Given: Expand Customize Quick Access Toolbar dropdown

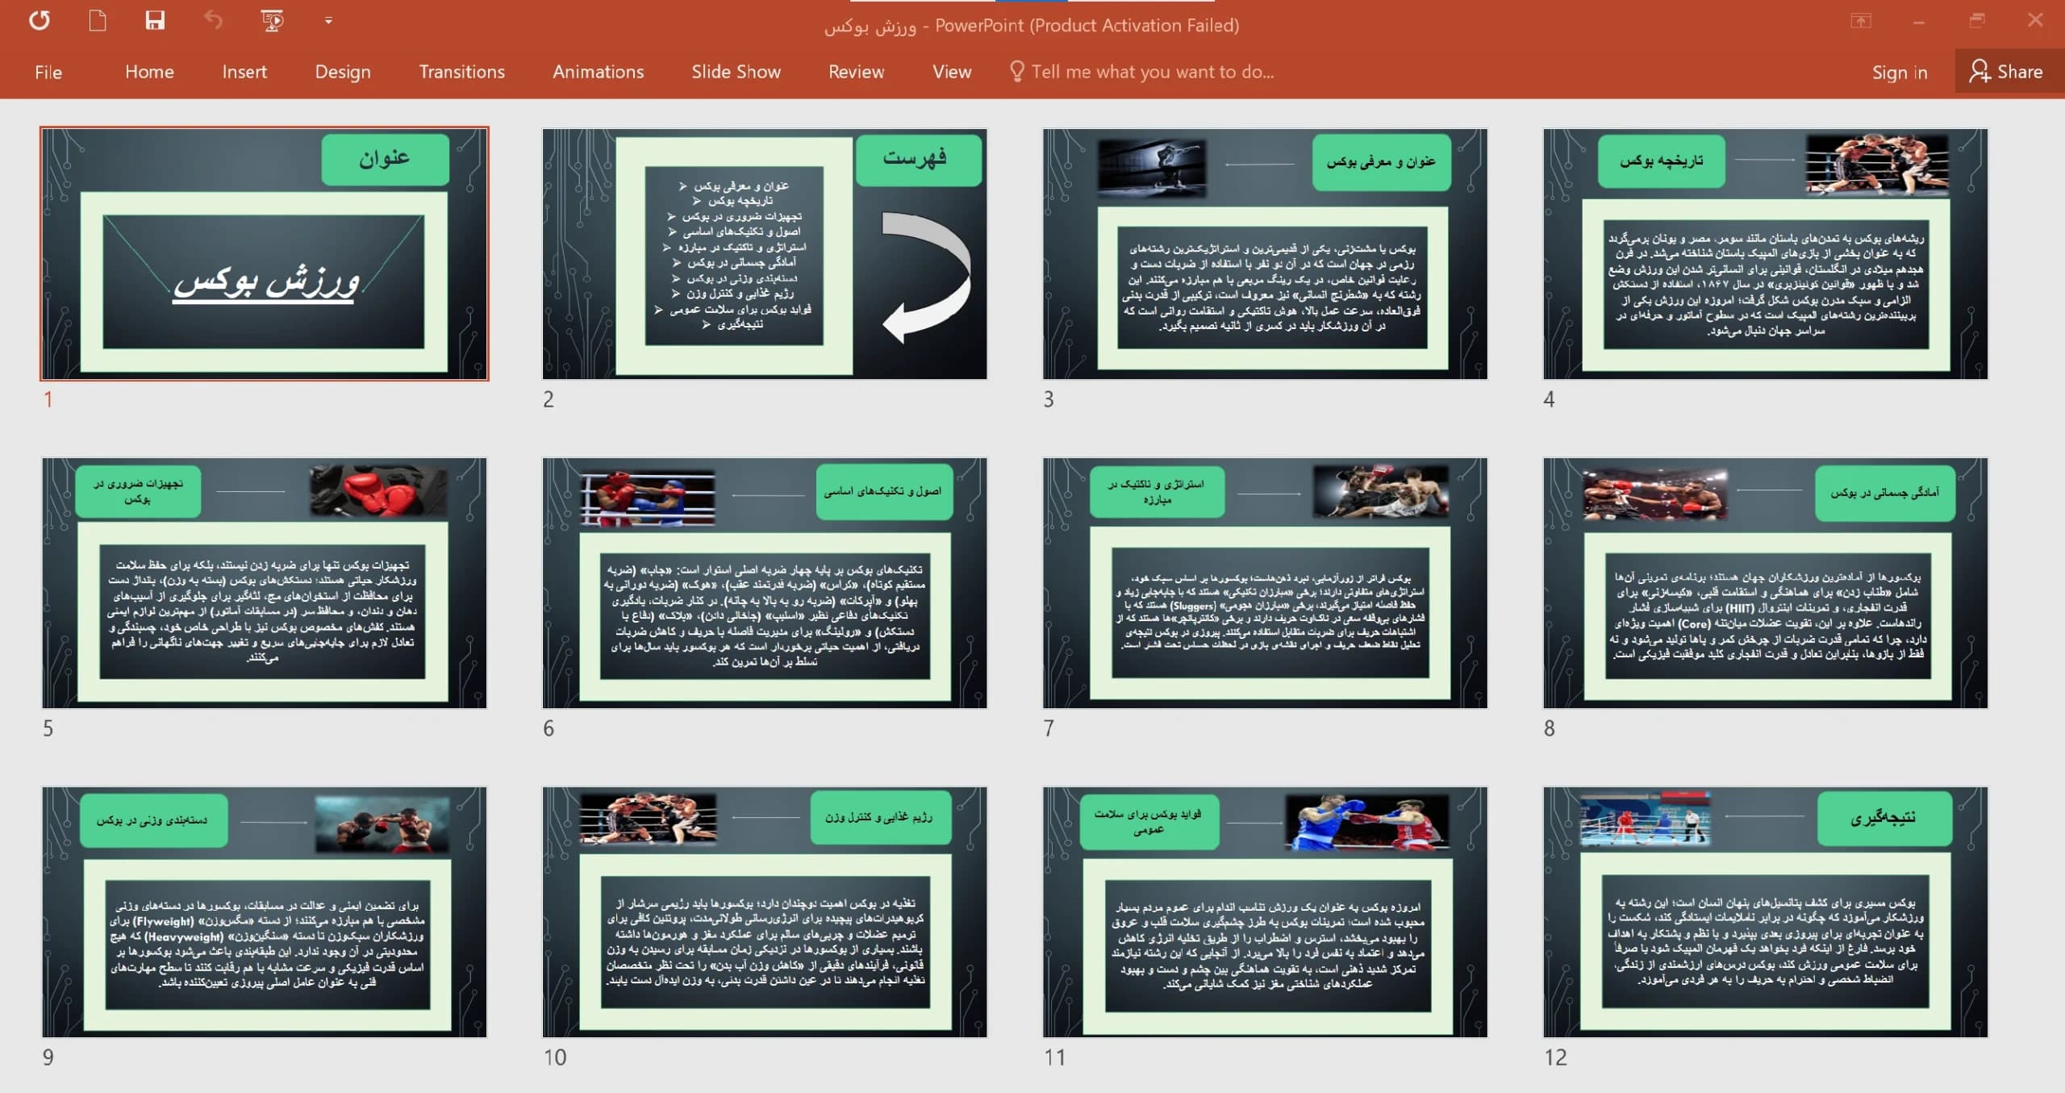Looking at the screenshot, I should (x=328, y=20).
